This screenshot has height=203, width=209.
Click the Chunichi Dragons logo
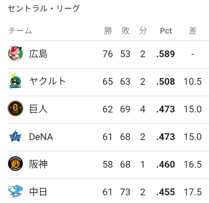click(15, 191)
